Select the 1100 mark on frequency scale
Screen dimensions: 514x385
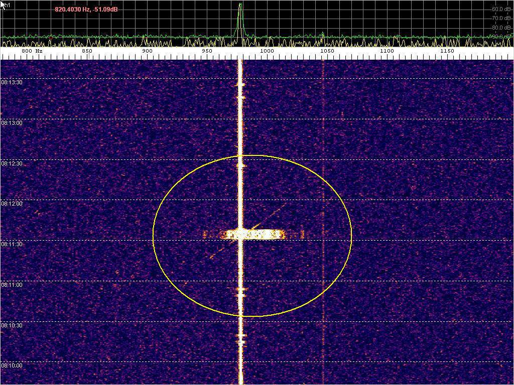[x=387, y=51]
